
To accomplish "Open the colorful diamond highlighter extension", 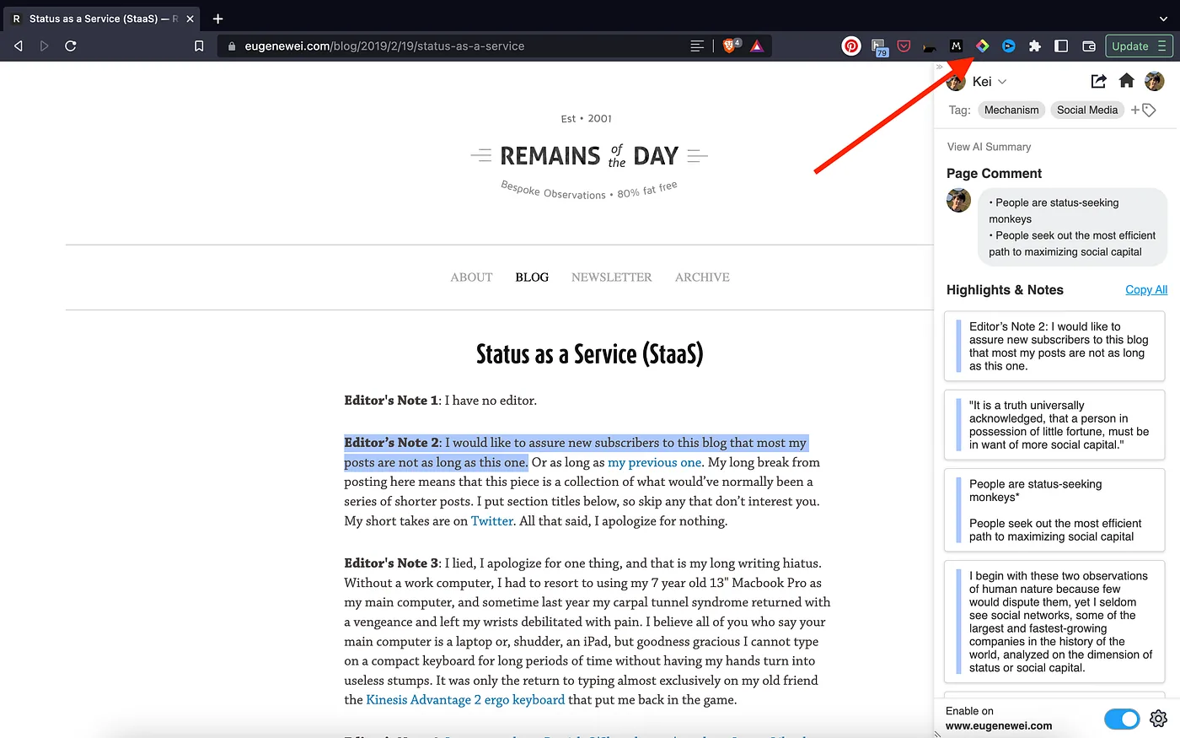I will (982, 46).
